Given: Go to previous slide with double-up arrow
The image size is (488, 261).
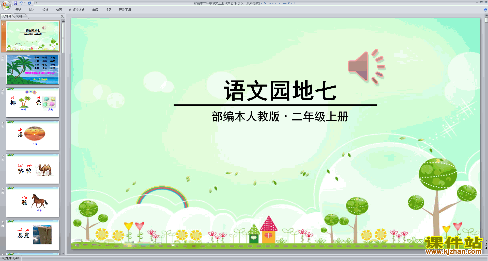Looking at the screenshot, I should point(486,244).
